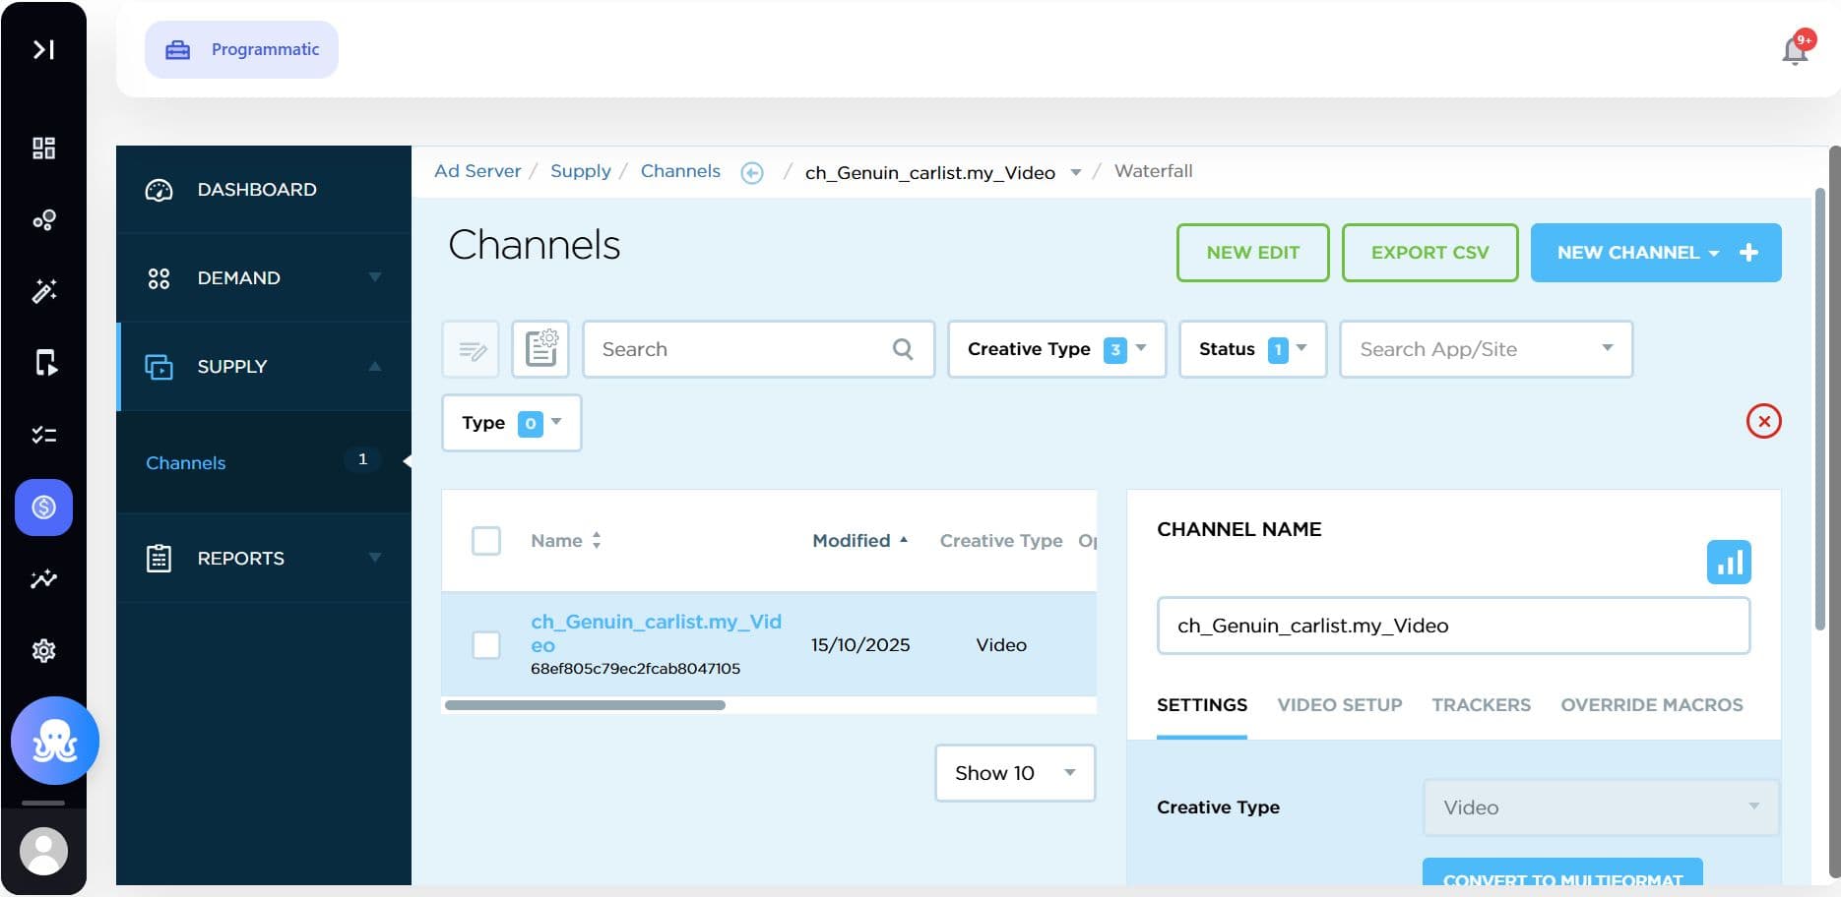Open the disabled Creative Type Video dropdown
Screen dimensions: 1841x897
tap(1601, 807)
